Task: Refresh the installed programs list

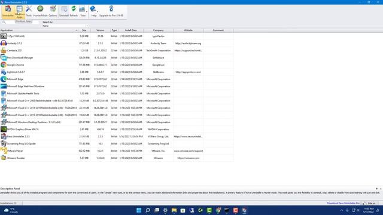Action: (x=74, y=11)
